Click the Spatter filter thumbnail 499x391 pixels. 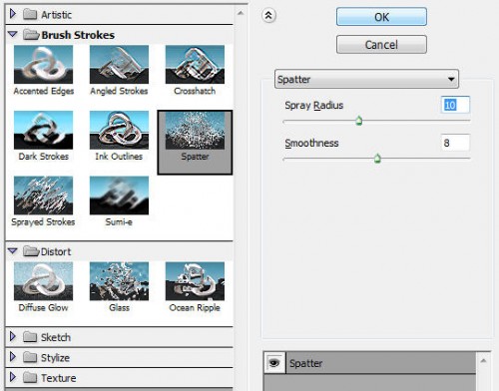coord(195,131)
